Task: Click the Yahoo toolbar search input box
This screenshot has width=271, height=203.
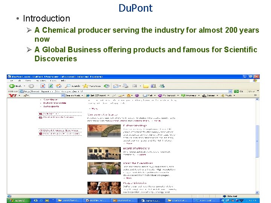Action: click(x=46, y=95)
